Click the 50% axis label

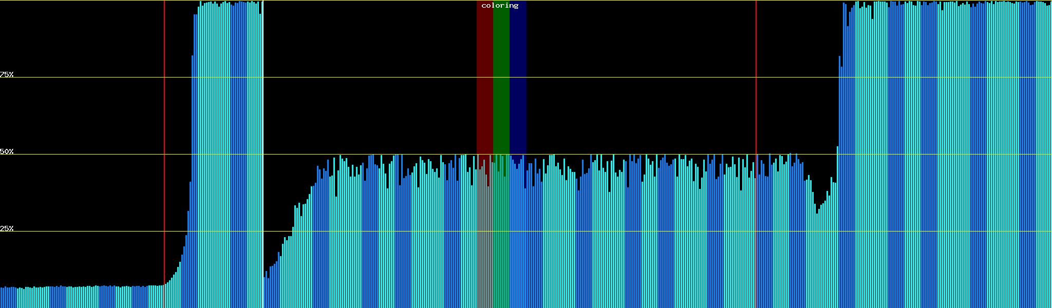click(x=7, y=151)
